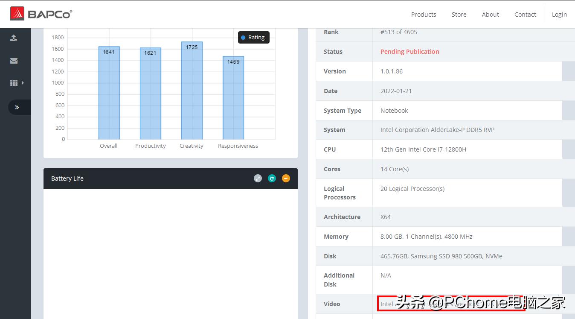Open the Products navigation dropdown

pyautogui.click(x=424, y=14)
